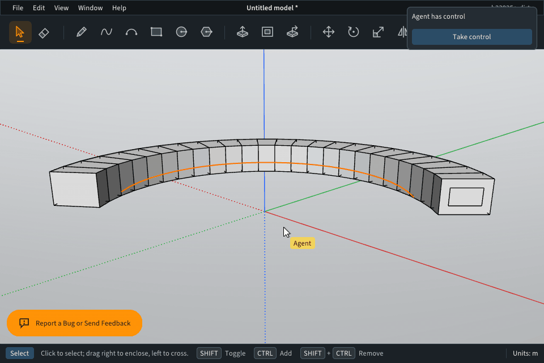
Task: Open the File menu
Action: tap(18, 7)
